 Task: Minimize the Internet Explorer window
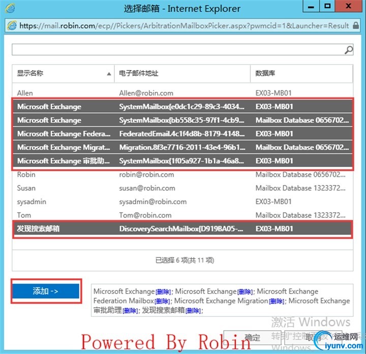(x=311, y=6)
